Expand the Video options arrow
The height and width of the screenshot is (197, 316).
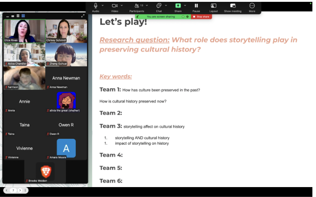122,5
